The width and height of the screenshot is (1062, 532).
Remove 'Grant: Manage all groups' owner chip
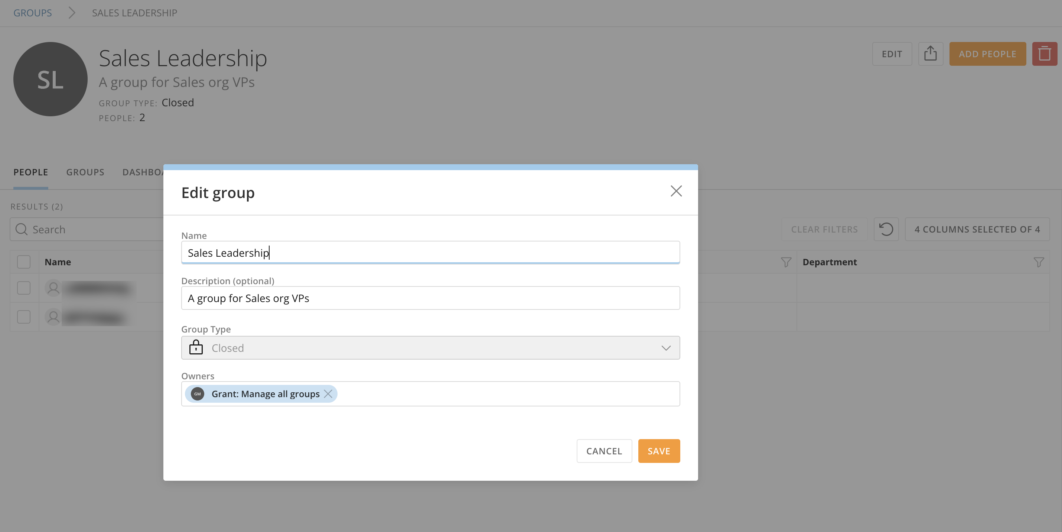pyautogui.click(x=328, y=394)
